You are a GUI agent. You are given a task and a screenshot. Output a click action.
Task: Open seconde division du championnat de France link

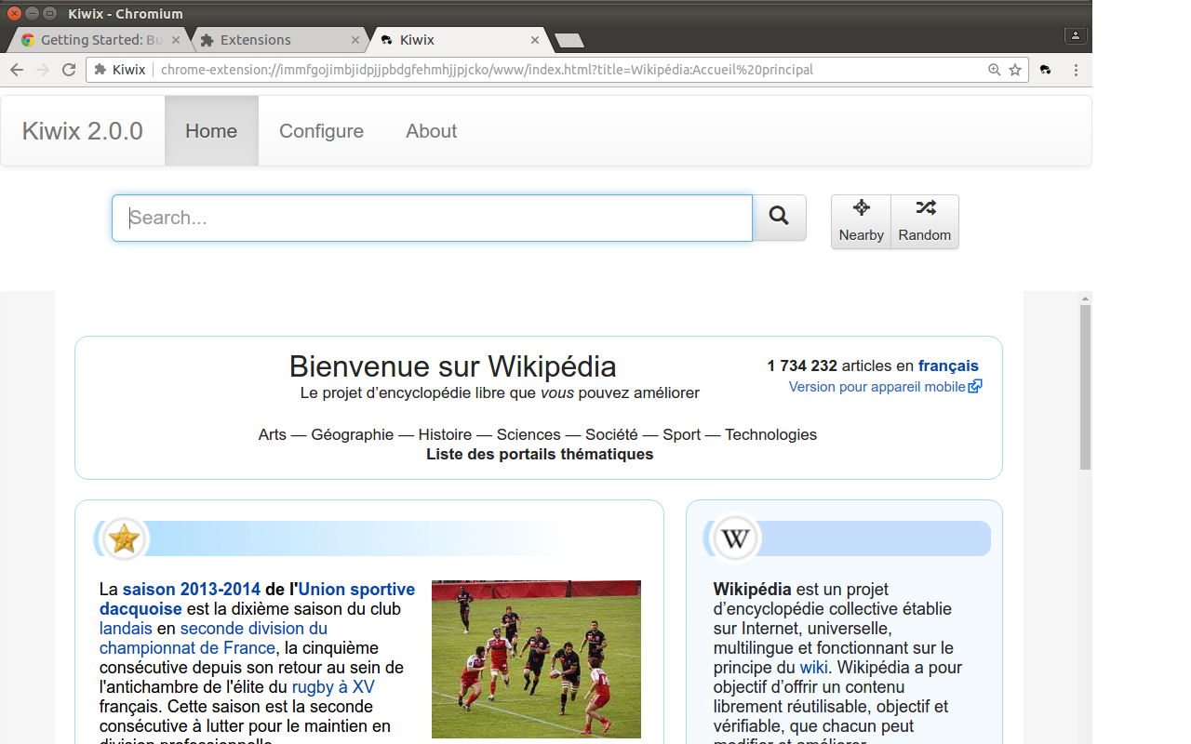coord(214,638)
